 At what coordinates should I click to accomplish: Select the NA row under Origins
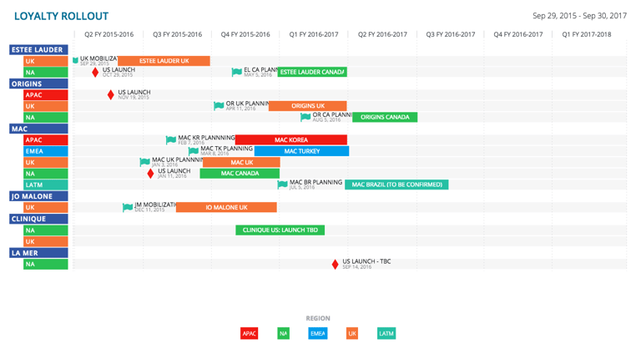[46, 118]
